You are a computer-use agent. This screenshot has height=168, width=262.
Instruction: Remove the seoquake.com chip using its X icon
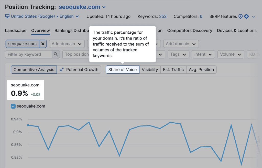(42, 44)
